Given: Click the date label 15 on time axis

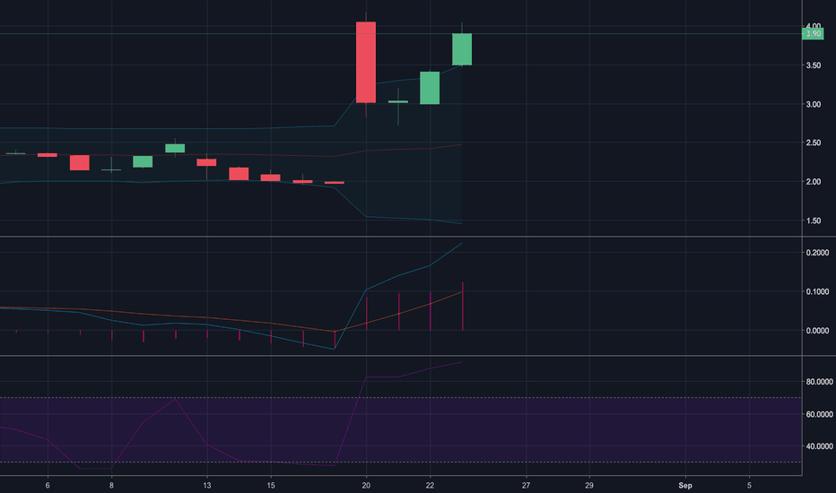Looking at the screenshot, I should [271, 485].
